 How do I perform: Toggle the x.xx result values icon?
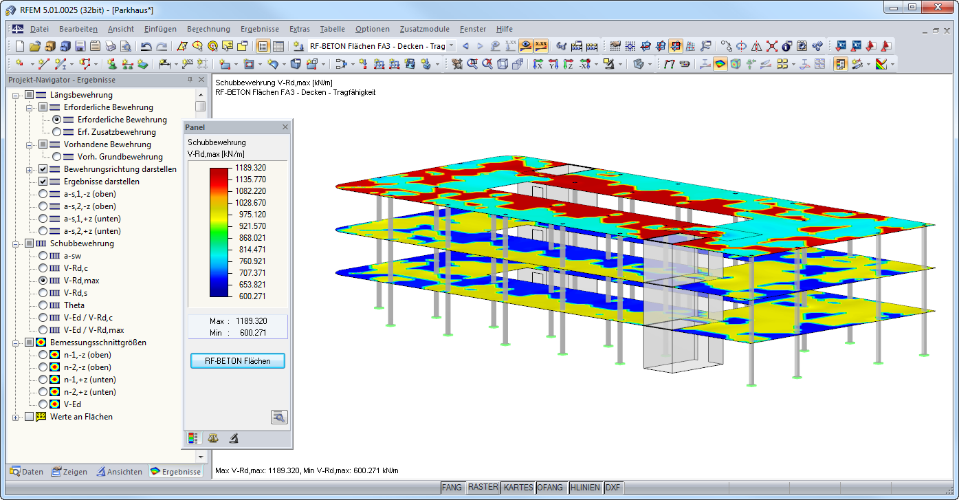(541, 47)
